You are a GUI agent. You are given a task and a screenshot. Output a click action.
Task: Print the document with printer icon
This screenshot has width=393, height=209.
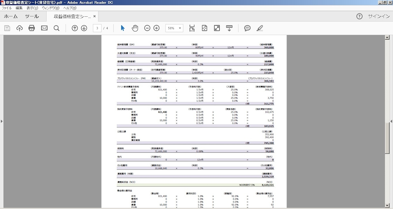click(x=32, y=28)
